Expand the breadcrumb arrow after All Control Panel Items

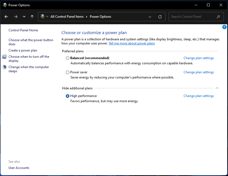[87, 17]
